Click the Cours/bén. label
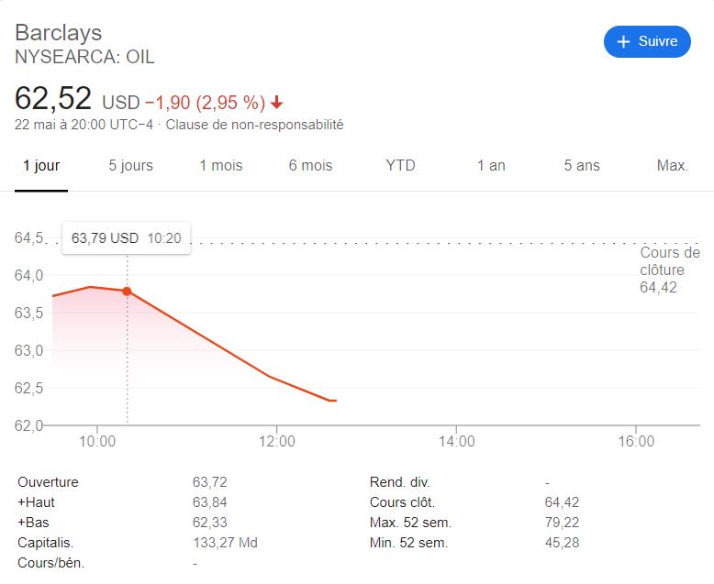The height and width of the screenshot is (584, 714). (51, 563)
